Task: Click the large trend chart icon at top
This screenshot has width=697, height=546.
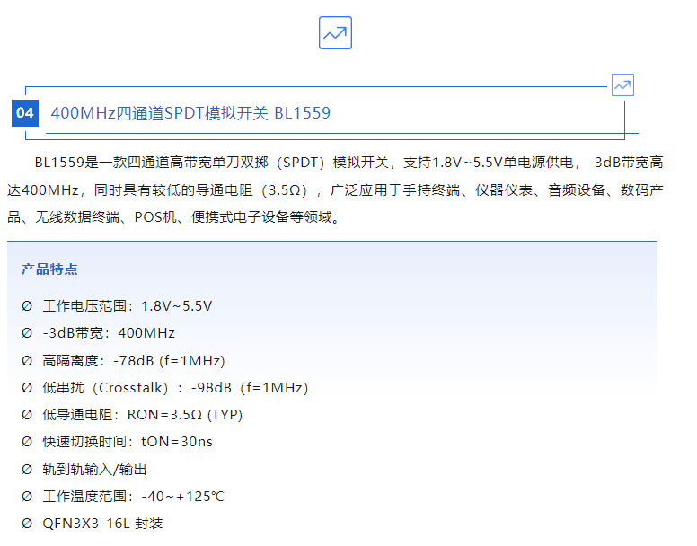Action: 335,33
